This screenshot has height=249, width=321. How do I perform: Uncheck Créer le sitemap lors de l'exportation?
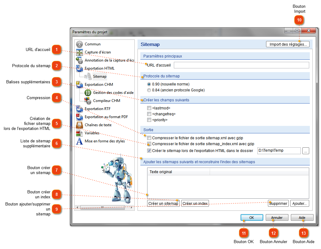tap(149, 151)
